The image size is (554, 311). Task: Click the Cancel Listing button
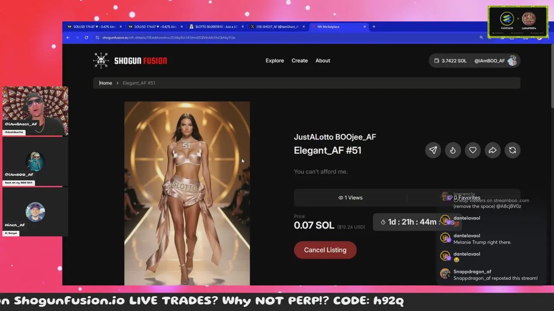point(325,250)
